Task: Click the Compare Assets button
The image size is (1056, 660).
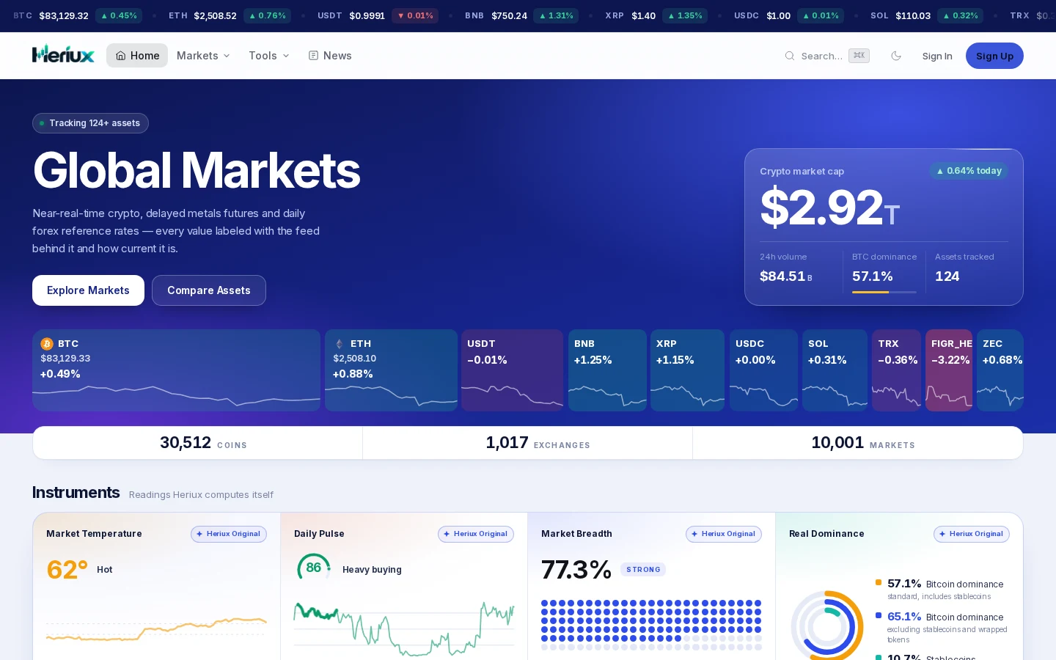Action: click(209, 290)
